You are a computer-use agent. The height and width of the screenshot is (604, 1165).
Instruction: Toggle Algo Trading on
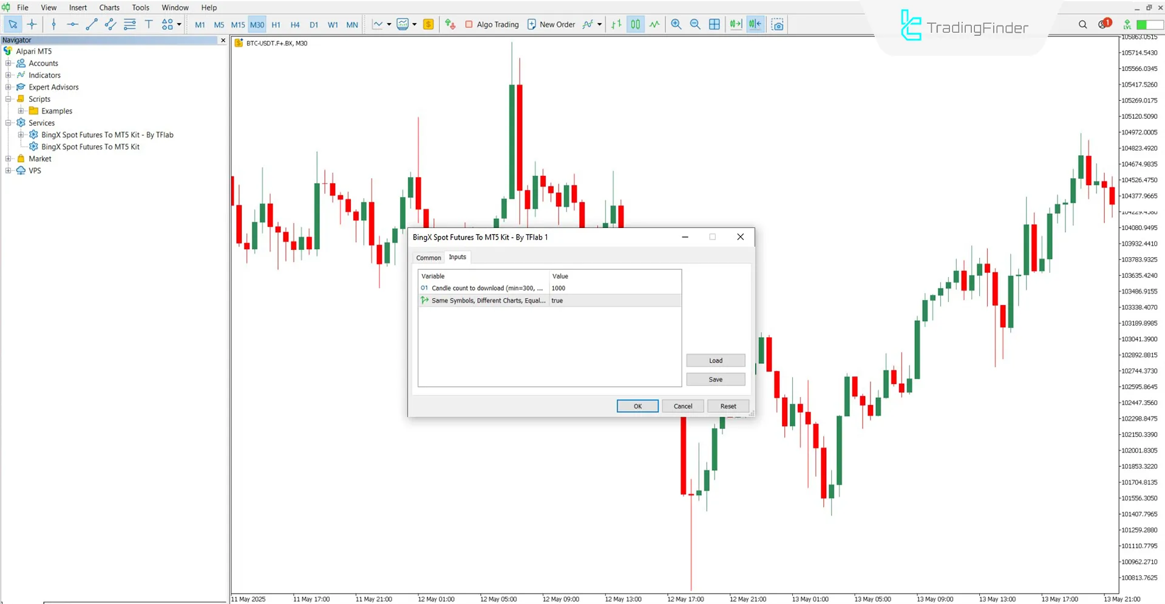click(492, 24)
